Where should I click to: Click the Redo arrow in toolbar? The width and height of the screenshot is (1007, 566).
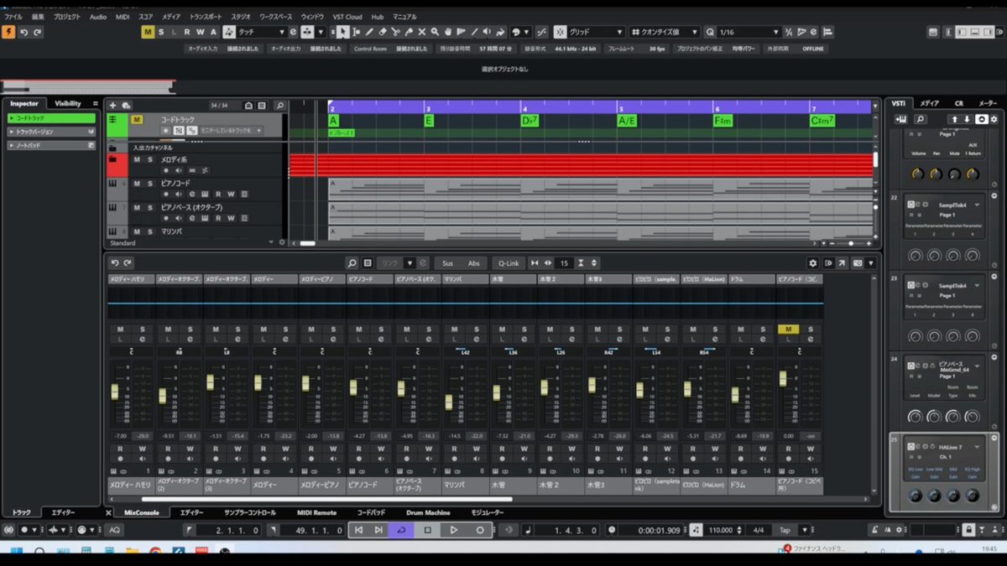pos(38,32)
